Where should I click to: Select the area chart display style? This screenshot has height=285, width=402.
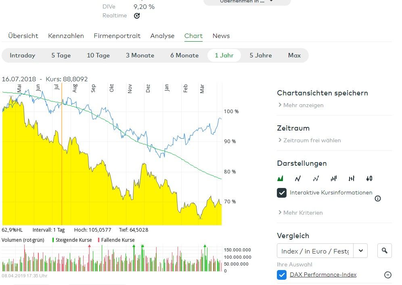point(281,178)
